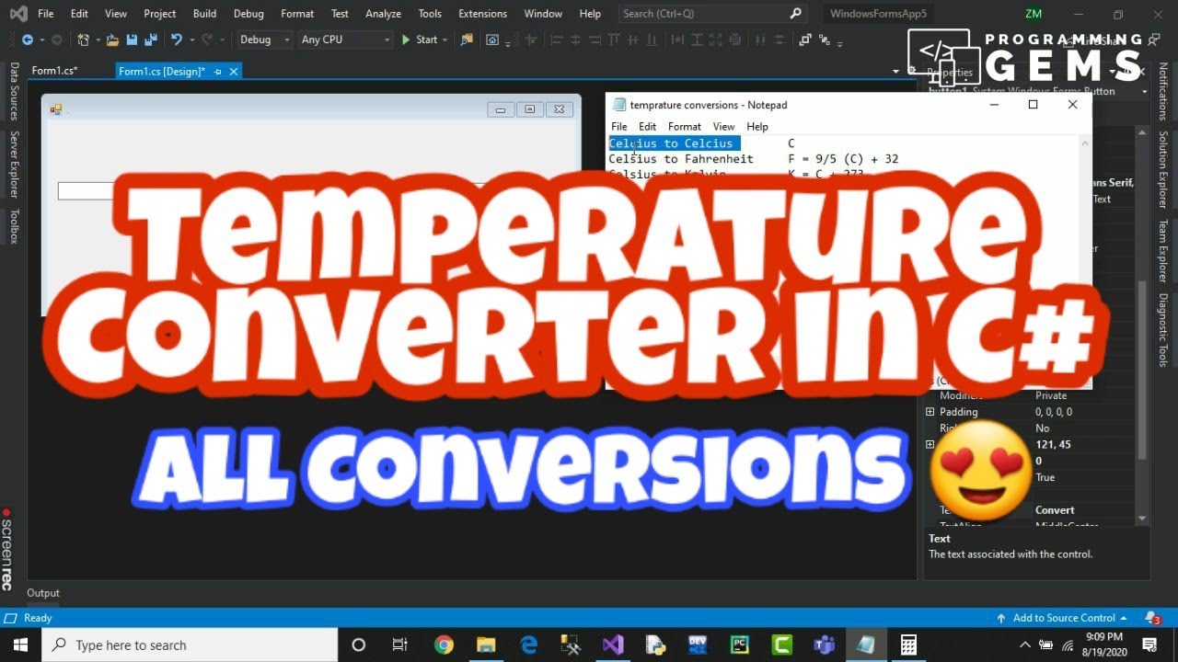Open the Debug configuration dropdown
This screenshot has width=1178, height=662.
click(x=265, y=40)
